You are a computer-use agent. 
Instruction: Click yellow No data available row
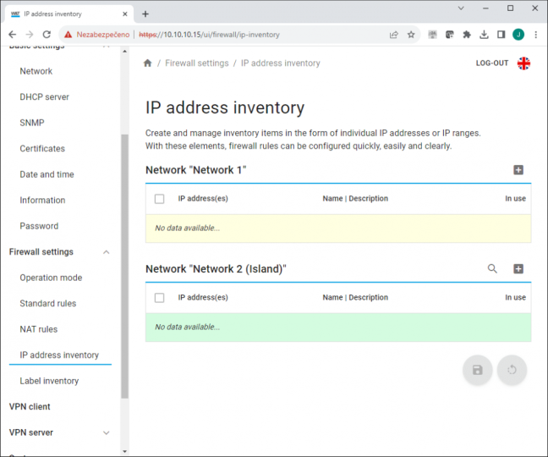338,228
